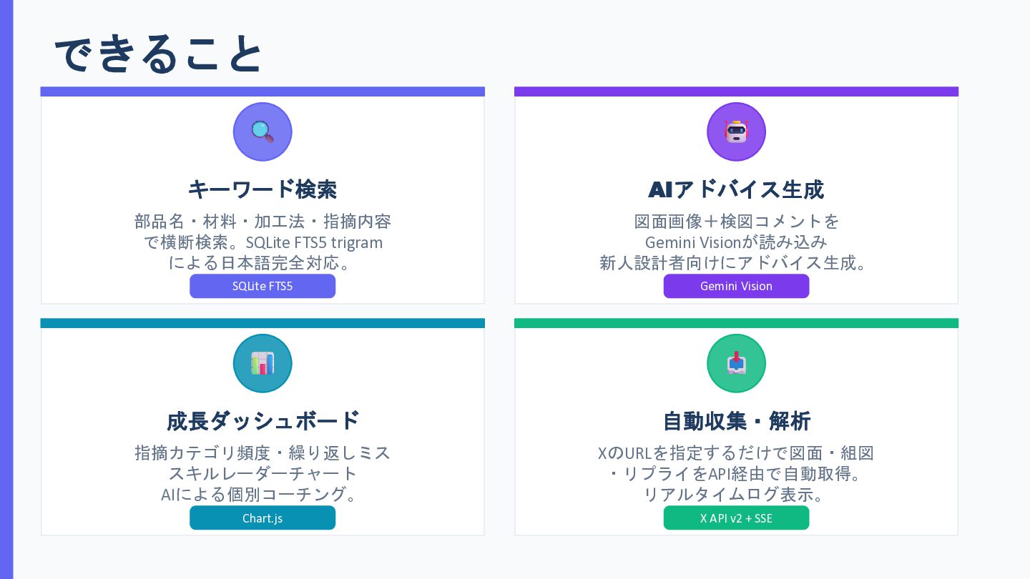Click the robot AI icon
Viewport: 1030px width, 579px height.
click(x=736, y=132)
